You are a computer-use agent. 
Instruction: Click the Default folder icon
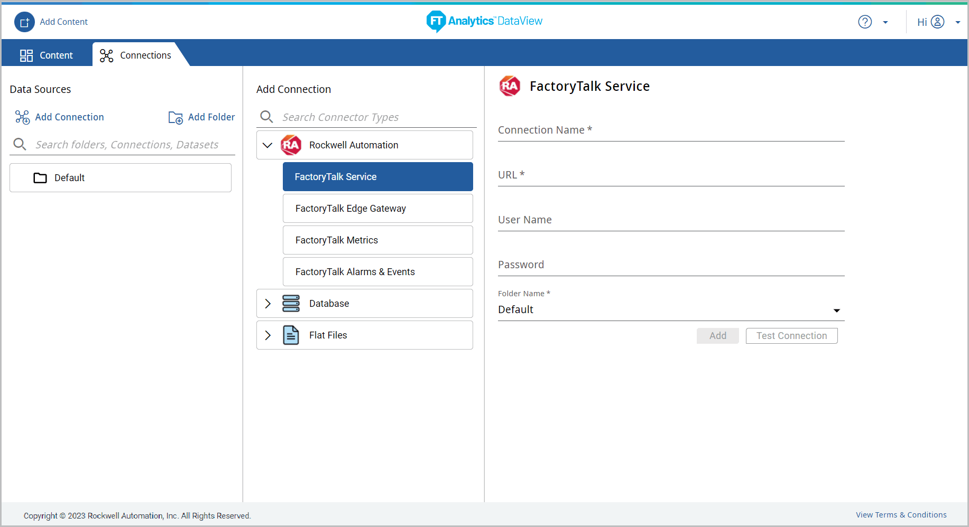click(x=40, y=178)
